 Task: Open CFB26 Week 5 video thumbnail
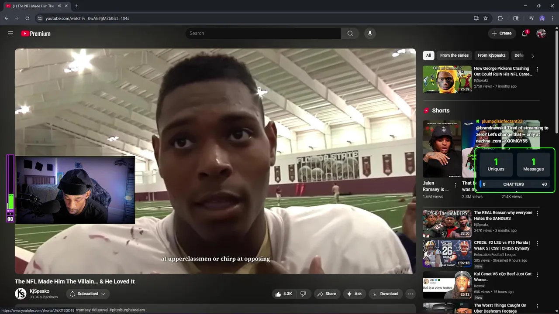click(447, 253)
